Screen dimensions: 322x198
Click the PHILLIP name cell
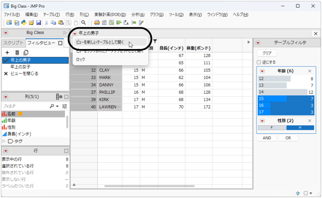coord(110,92)
